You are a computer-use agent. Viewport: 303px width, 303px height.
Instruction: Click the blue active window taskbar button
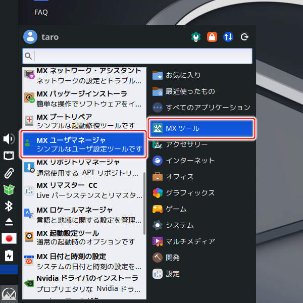(x=9, y=269)
